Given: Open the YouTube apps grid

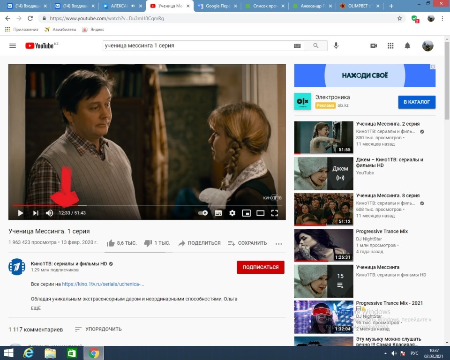Looking at the screenshot, I should click(x=390, y=45).
